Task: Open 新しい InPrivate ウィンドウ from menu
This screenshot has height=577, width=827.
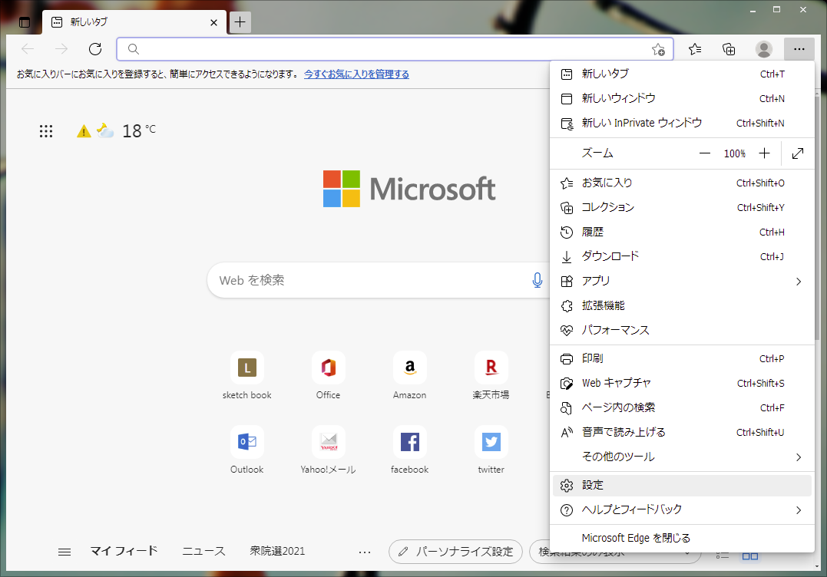Action: tap(682, 123)
